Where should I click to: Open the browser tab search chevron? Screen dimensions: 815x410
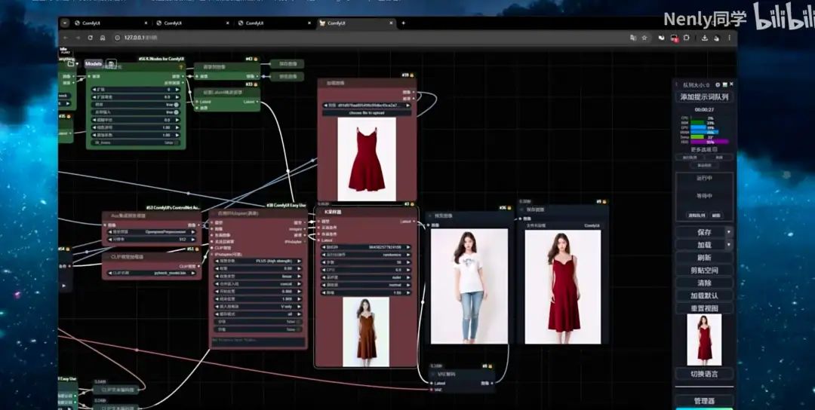[x=64, y=23]
